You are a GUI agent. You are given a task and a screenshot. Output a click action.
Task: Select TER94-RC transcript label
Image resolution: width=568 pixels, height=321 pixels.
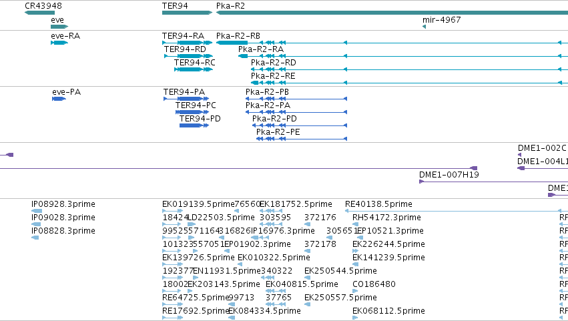pyautogui.click(x=194, y=63)
